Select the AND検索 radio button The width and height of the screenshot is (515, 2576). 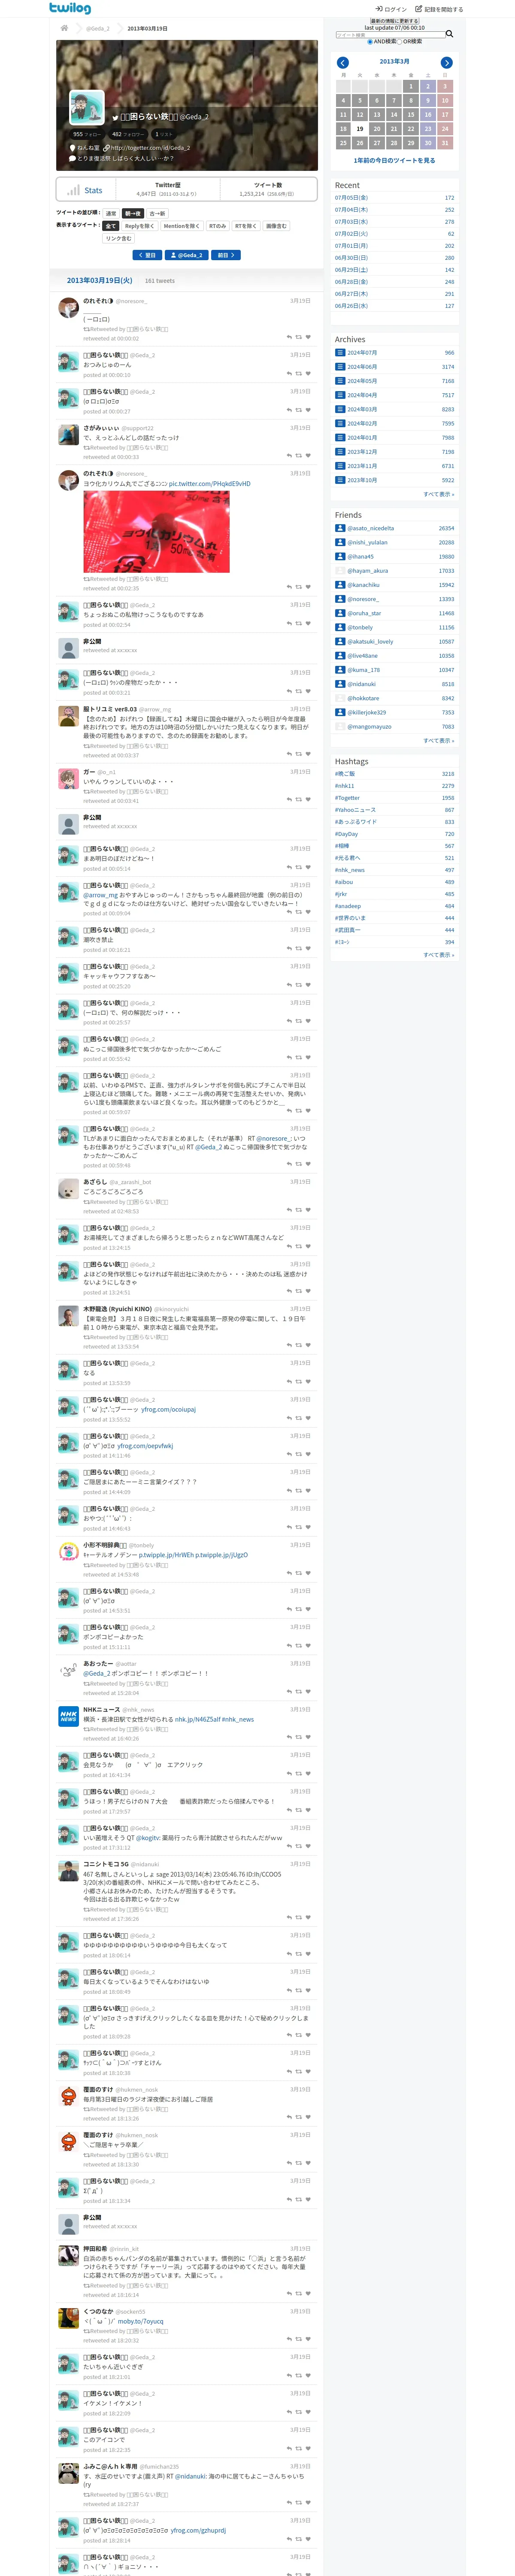point(369,42)
